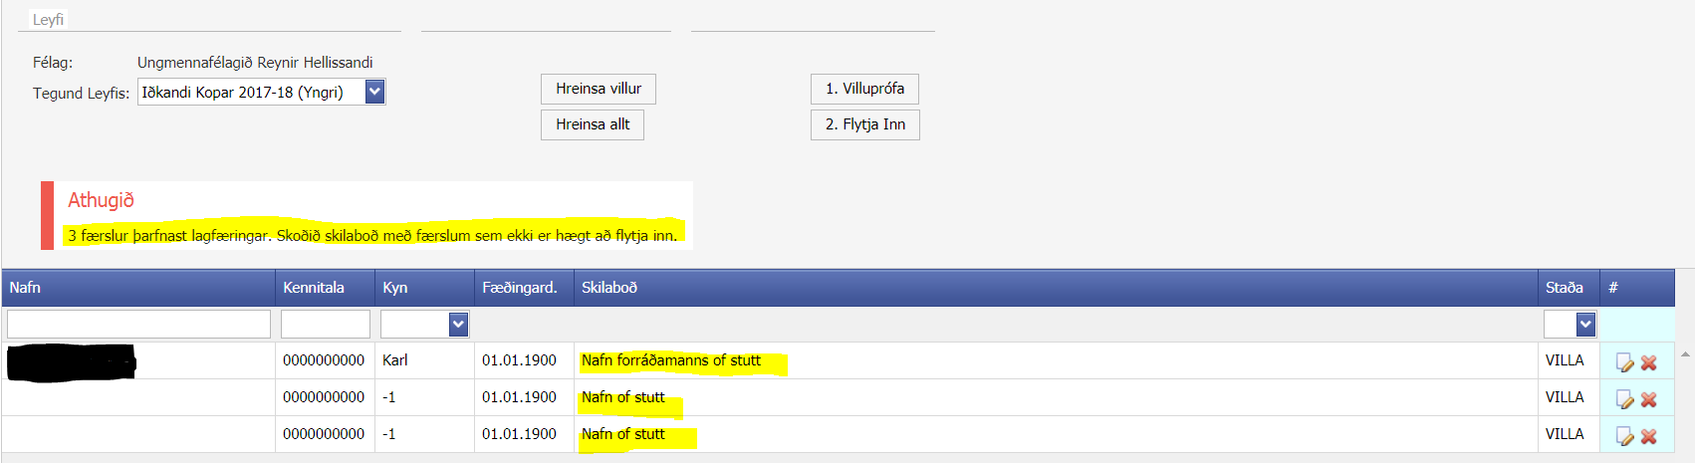Image resolution: width=1695 pixels, height=463 pixels.
Task: Click the table scrollbar up arrow
Action: (x=1685, y=353)
